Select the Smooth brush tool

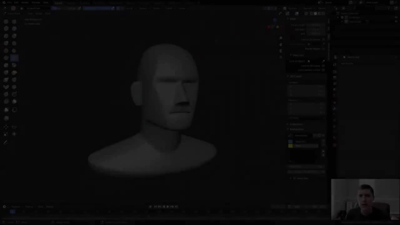pos(6,51)
